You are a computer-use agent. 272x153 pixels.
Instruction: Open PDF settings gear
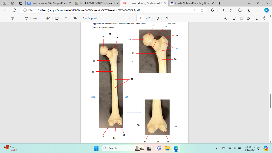tap(265, 18)
